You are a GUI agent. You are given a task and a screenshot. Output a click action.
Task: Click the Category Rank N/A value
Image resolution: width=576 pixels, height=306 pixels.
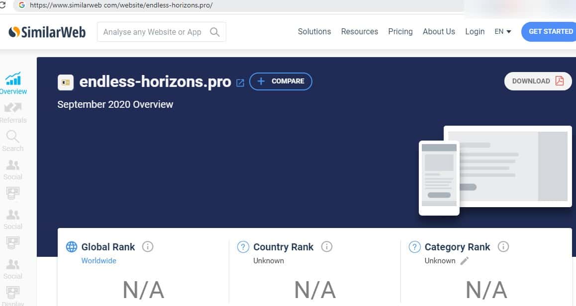pyautogui.click(x=486, y=290)
